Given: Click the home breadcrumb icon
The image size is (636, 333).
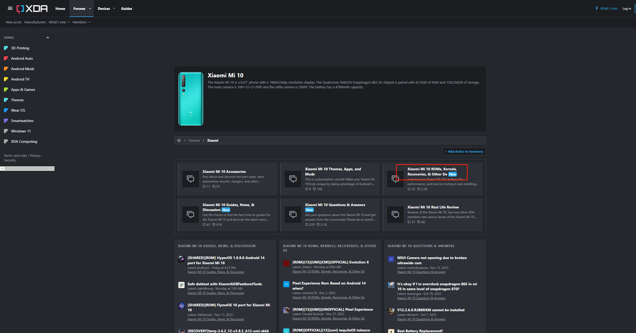Looking at the screenshot, I should [179, 140].
